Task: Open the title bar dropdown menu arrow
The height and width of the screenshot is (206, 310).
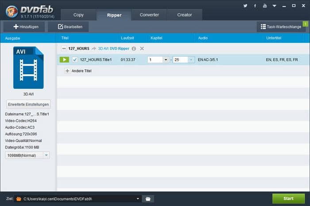Action: (275, 6)
